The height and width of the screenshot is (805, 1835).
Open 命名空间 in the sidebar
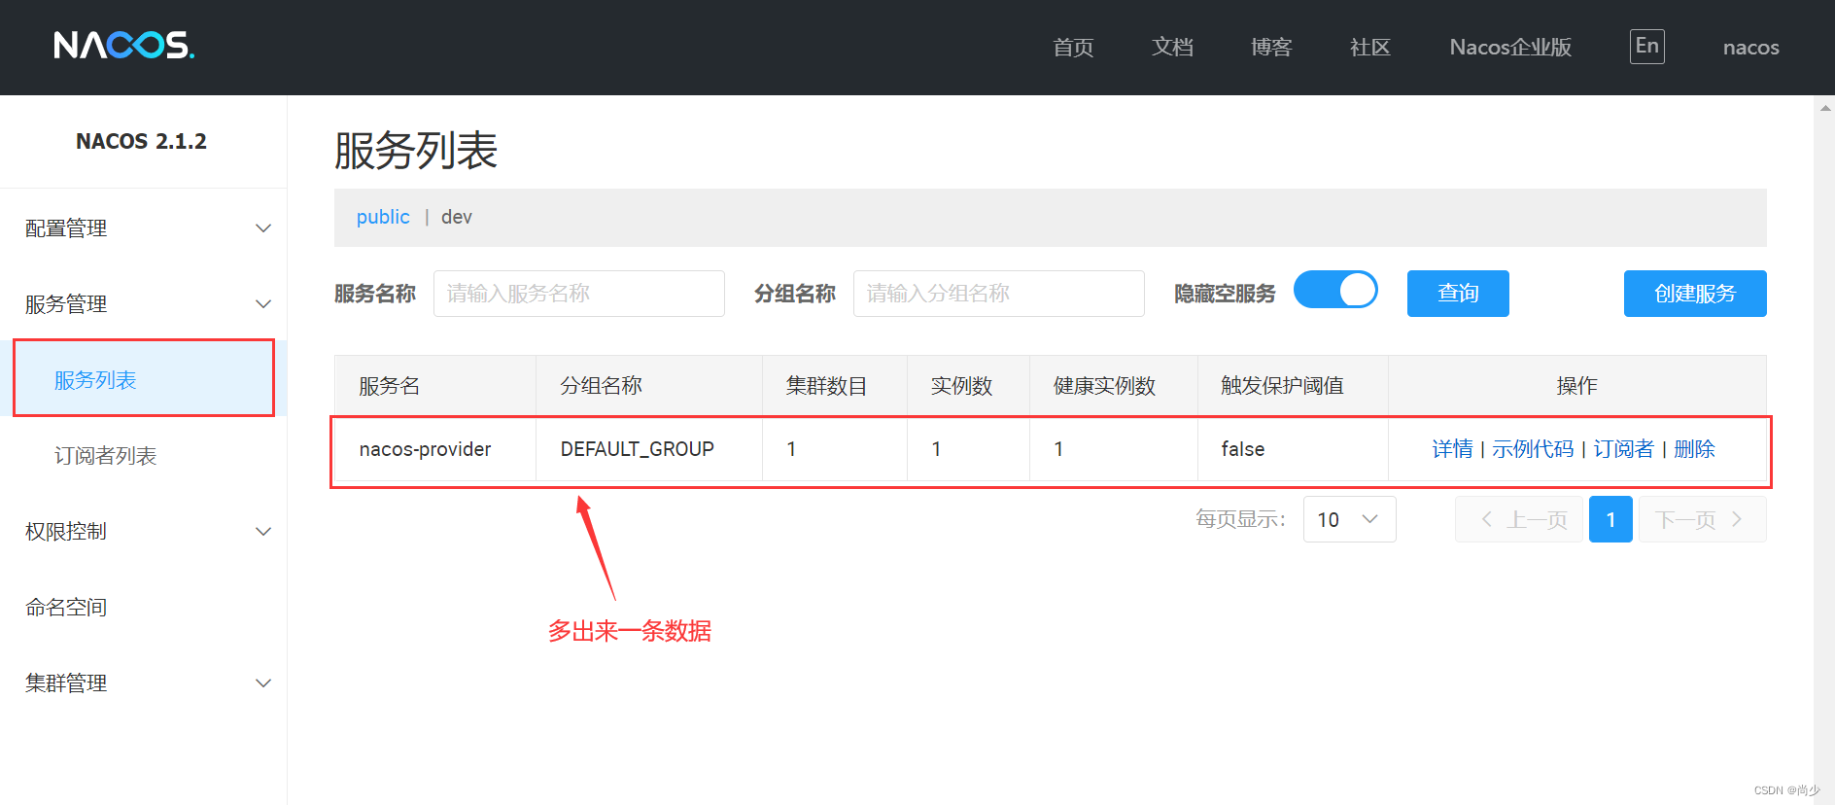tap(66, 608)
